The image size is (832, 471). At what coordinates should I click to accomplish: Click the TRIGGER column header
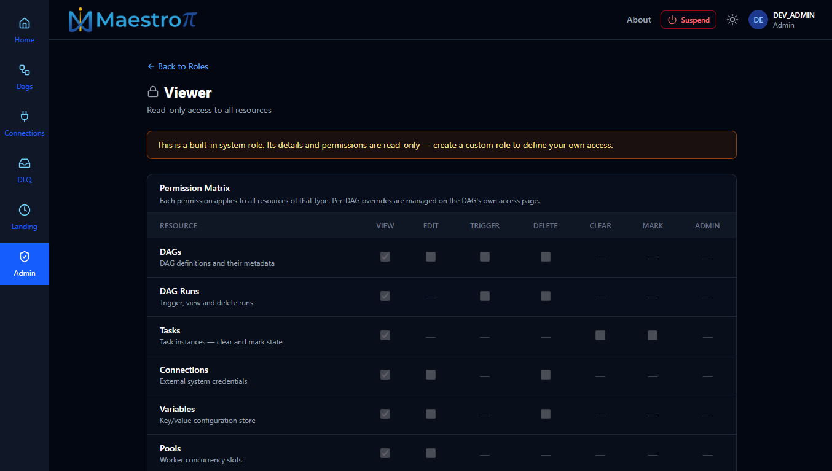click(485, 226)
